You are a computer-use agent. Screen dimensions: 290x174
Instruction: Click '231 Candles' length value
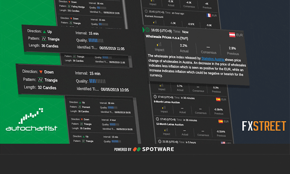[73, 11]
